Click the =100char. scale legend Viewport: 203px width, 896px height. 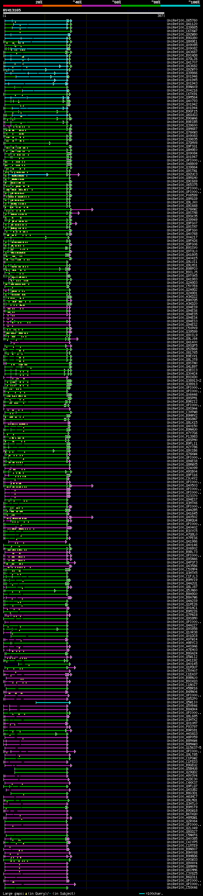(152, 893)
